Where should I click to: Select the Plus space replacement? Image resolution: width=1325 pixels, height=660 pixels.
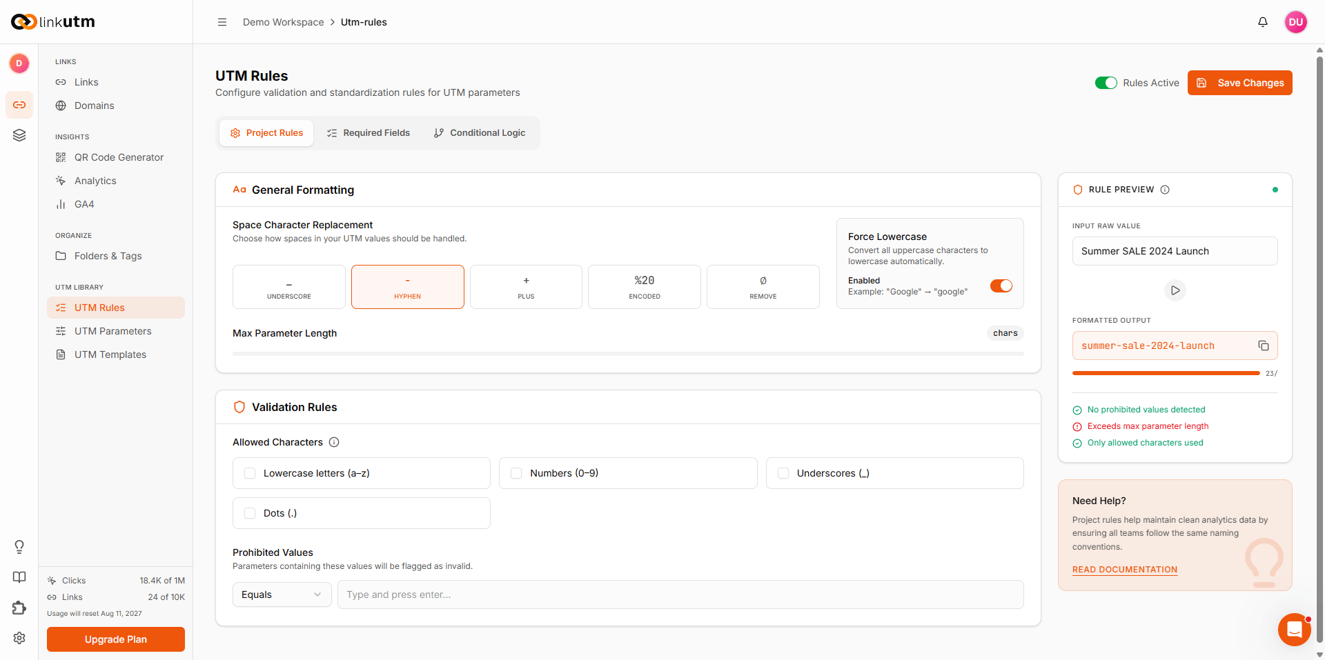coord(526,287)
